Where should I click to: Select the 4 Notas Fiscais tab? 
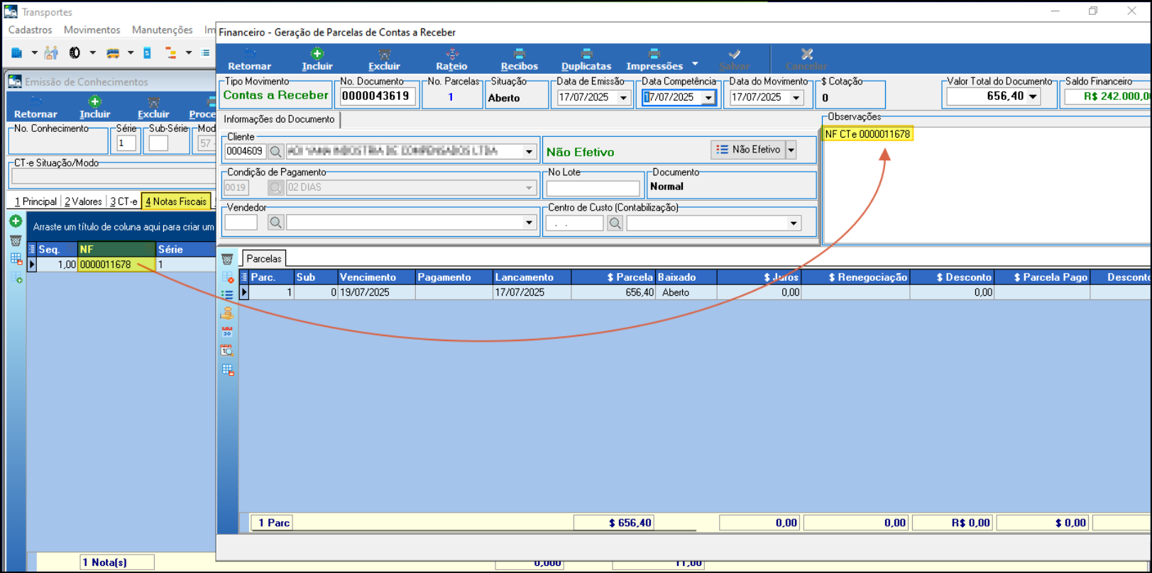(x=176, y=201)
